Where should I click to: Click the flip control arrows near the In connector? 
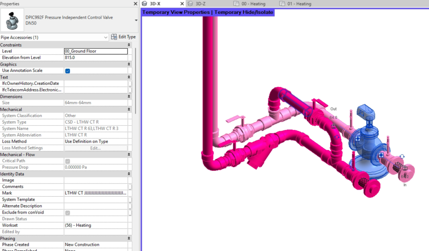point(402,157)
